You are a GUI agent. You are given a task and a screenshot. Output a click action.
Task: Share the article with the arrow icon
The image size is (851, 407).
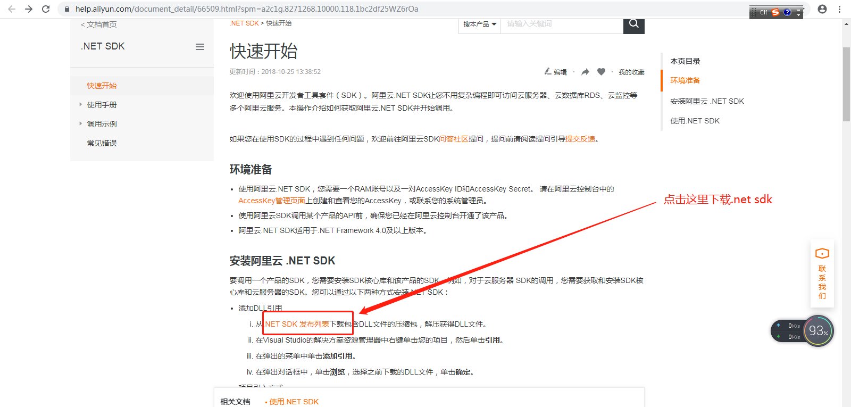click(x=586, y=72)
